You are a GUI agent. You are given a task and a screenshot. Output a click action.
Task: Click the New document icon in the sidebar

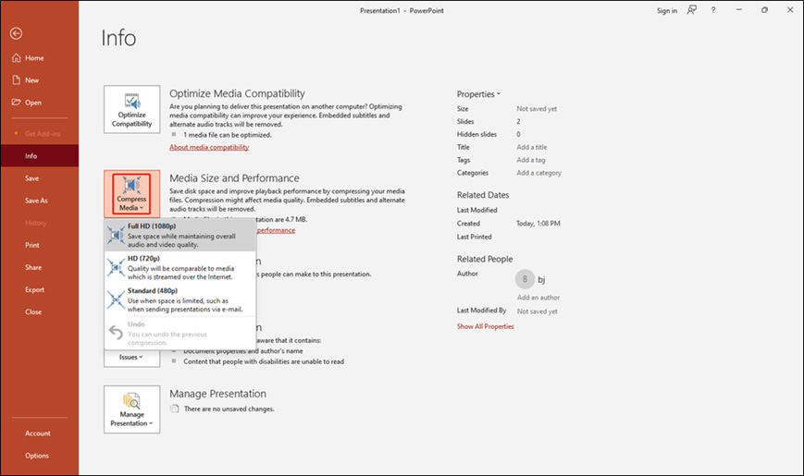(x=17, y=79)
